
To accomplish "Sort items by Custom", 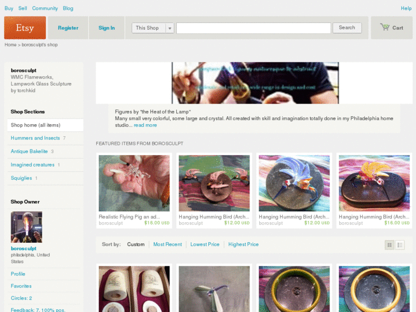I will pos(136,244).
